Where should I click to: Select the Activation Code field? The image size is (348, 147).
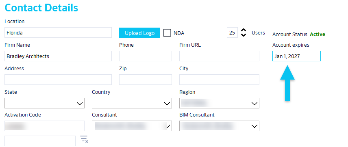(x=44, y=126)
